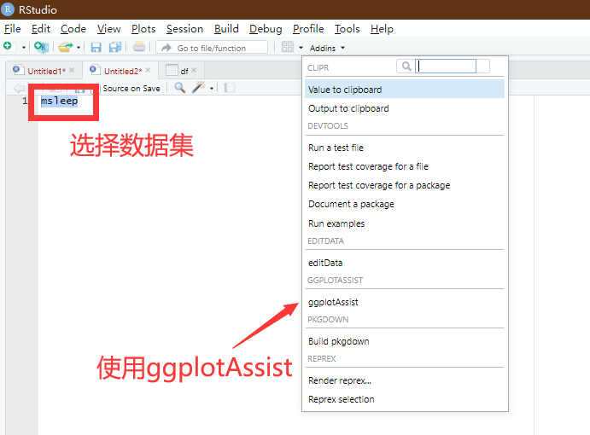The height and width of the screenshot is (435, 590).
Task: Choose Build pkgdown addin
Action: coord(405,341)
